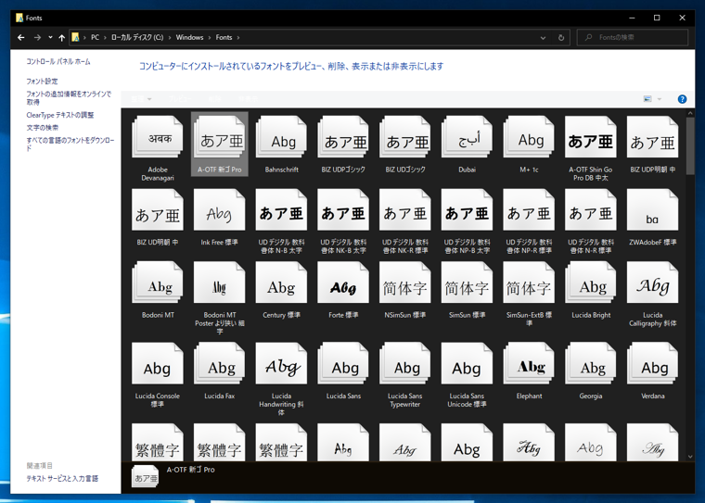
Task: Expand the chevron after PC in address bar
Action: 105,38
